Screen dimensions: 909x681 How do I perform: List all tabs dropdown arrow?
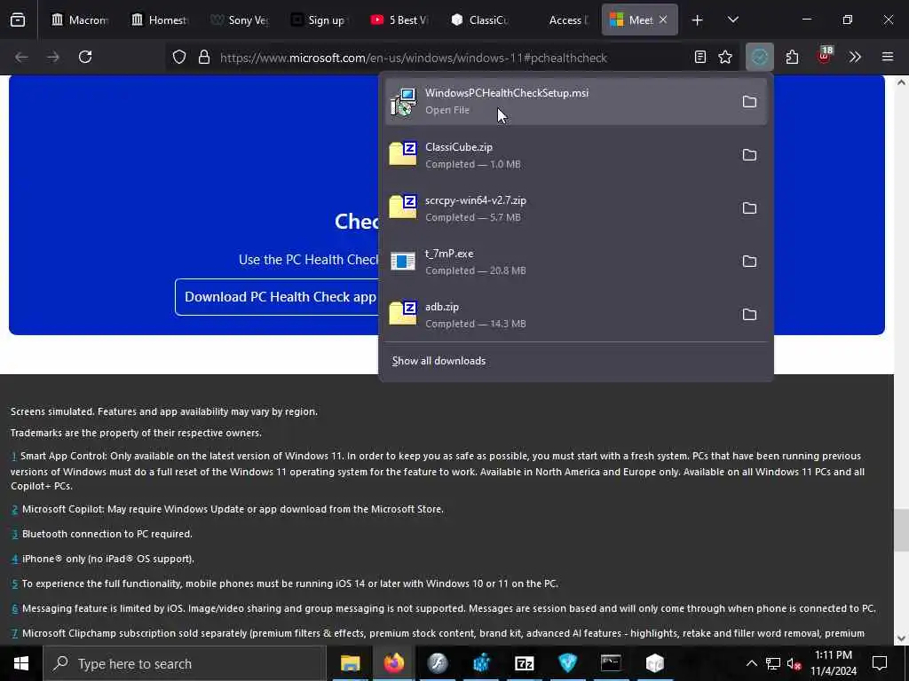coord(732,20)
